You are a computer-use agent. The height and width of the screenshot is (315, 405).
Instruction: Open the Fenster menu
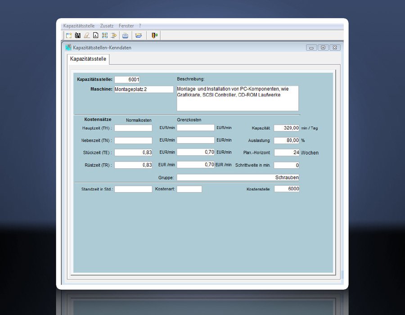(x=126, y=26)
